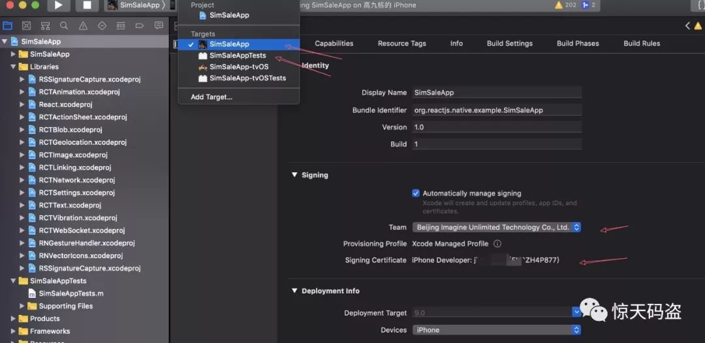This screenshot has height=343, width=705.
Task: Open the Report navigator speech-bubble icon
Action: pyautogui.click(x=159, y=25)
